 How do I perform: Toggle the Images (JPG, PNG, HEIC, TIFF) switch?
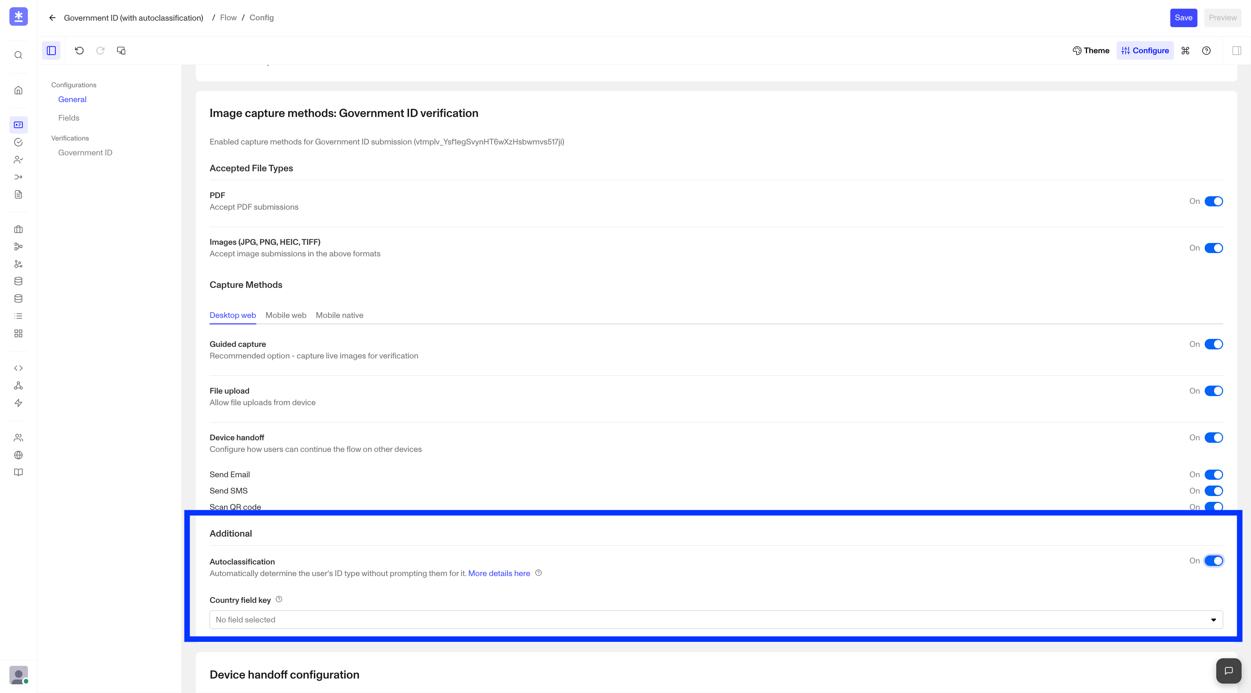[1214, 248]
